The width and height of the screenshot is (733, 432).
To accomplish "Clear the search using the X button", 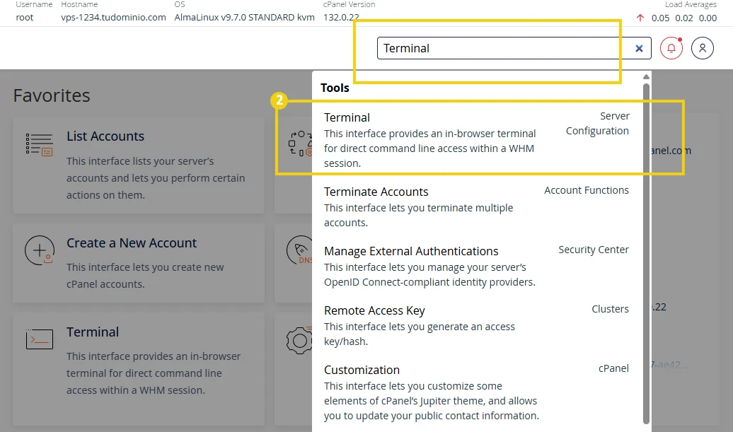I will [639, 48].
